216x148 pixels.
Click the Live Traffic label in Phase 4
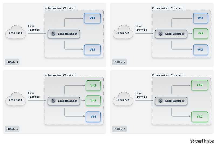[x=141, y=95]
